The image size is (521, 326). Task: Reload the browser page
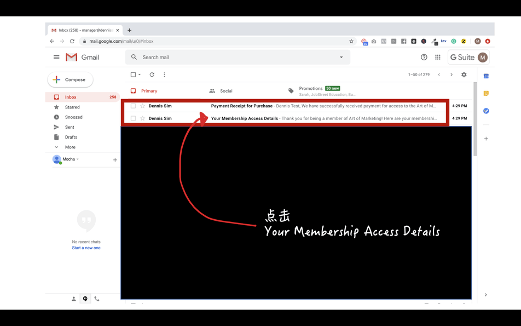[72, 41]
